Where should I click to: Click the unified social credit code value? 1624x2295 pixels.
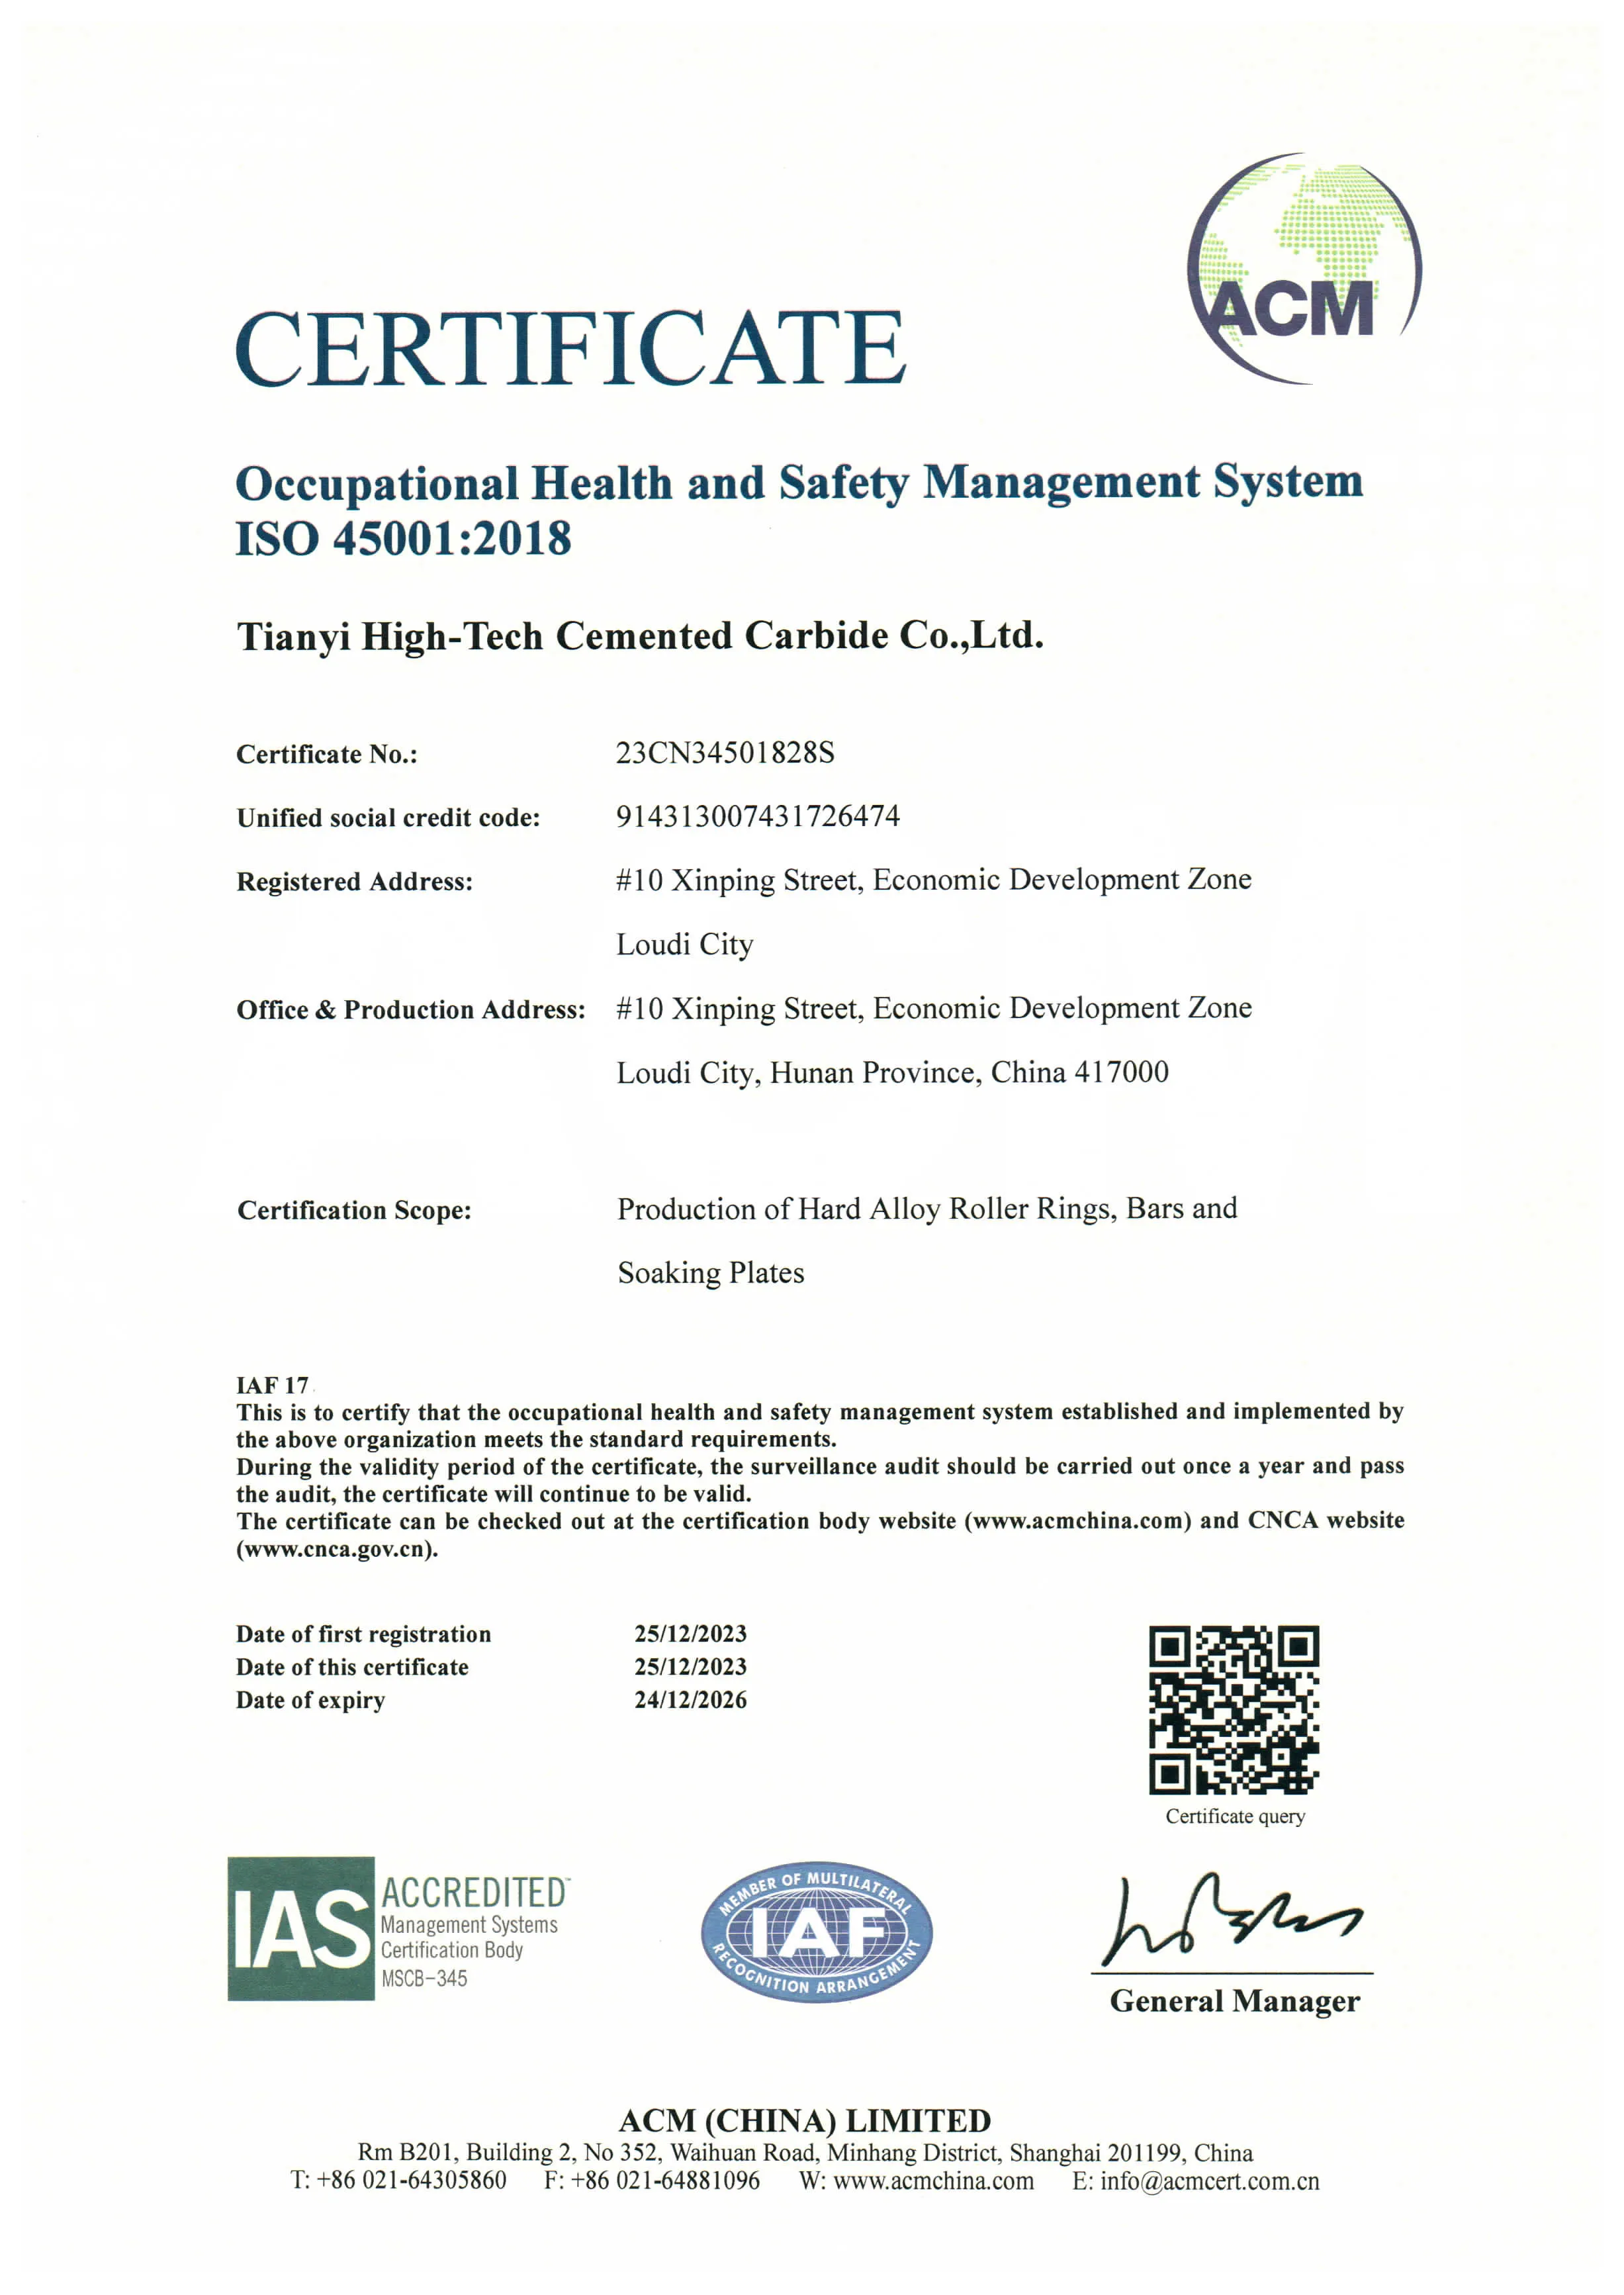(757, 817)
